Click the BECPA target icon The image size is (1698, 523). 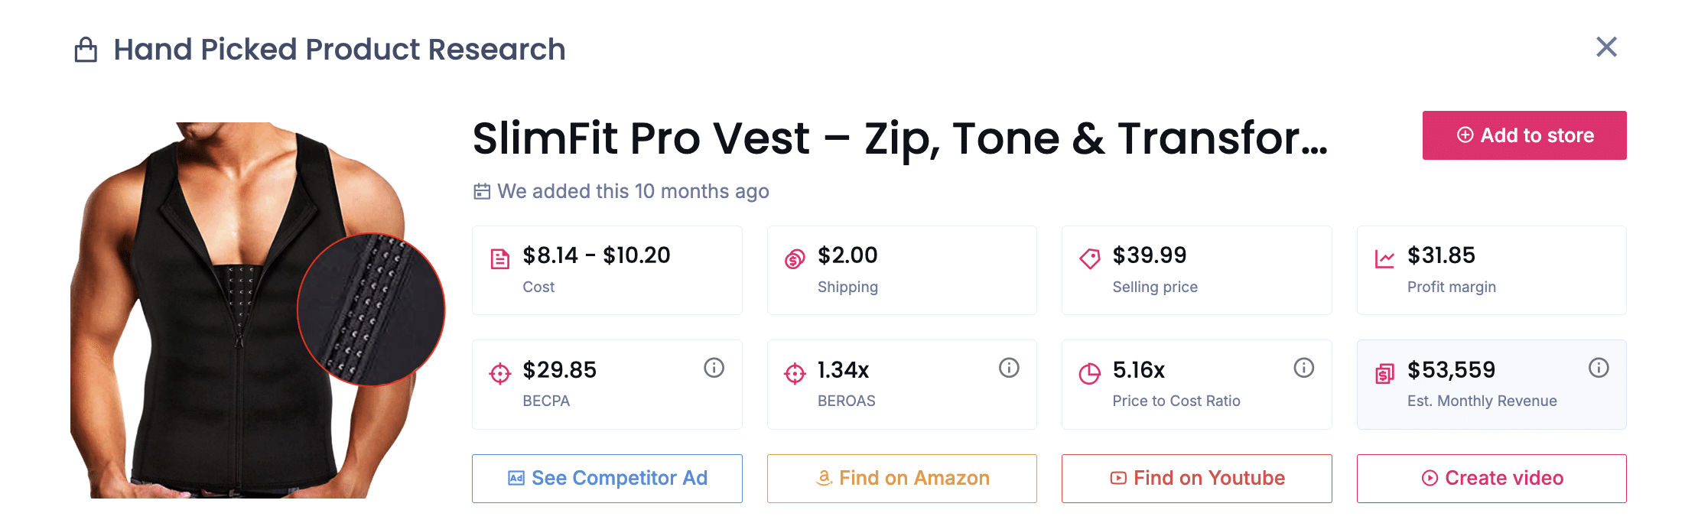[499, 374]
